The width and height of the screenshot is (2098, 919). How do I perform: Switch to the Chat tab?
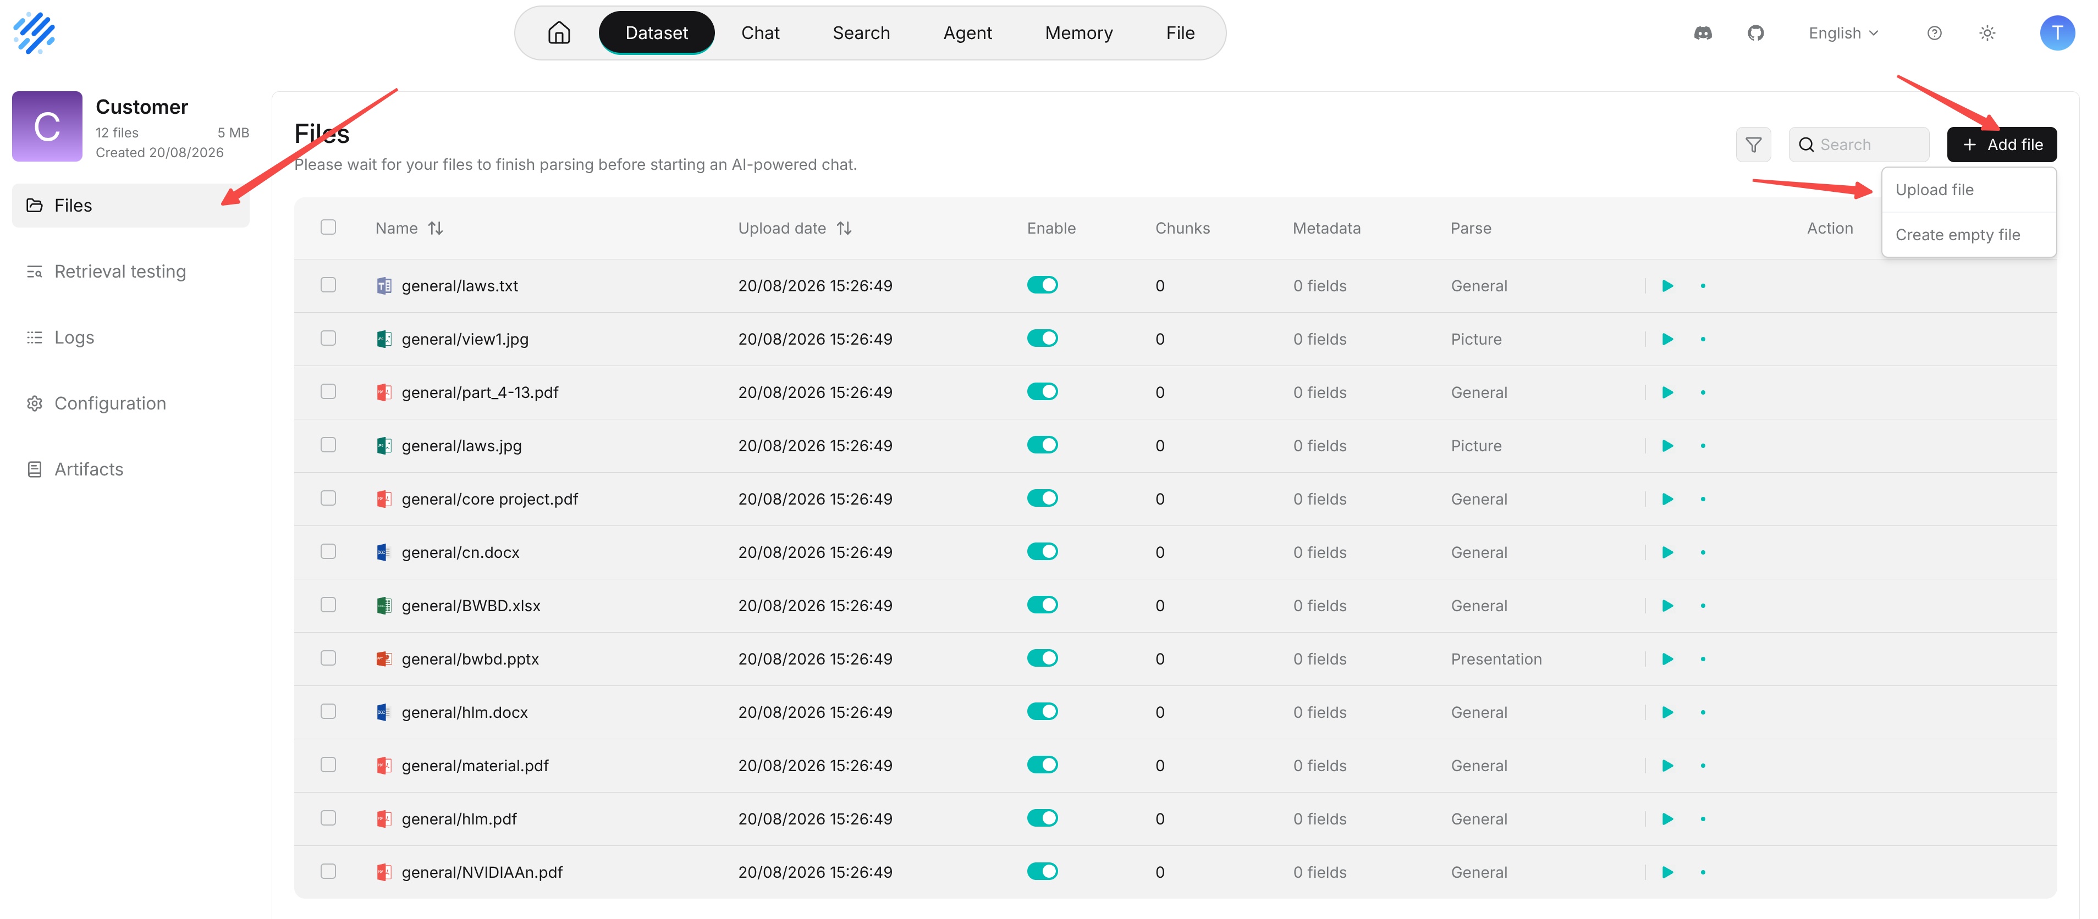760,32
